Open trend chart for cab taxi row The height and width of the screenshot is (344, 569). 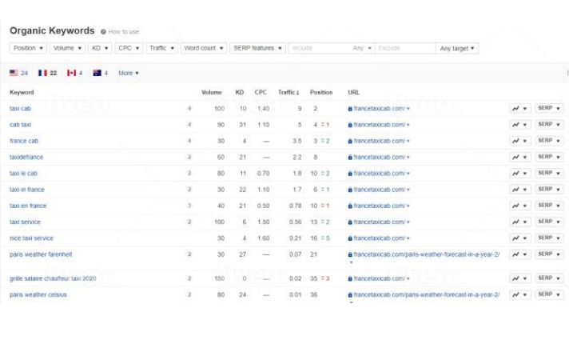point(520,125)
